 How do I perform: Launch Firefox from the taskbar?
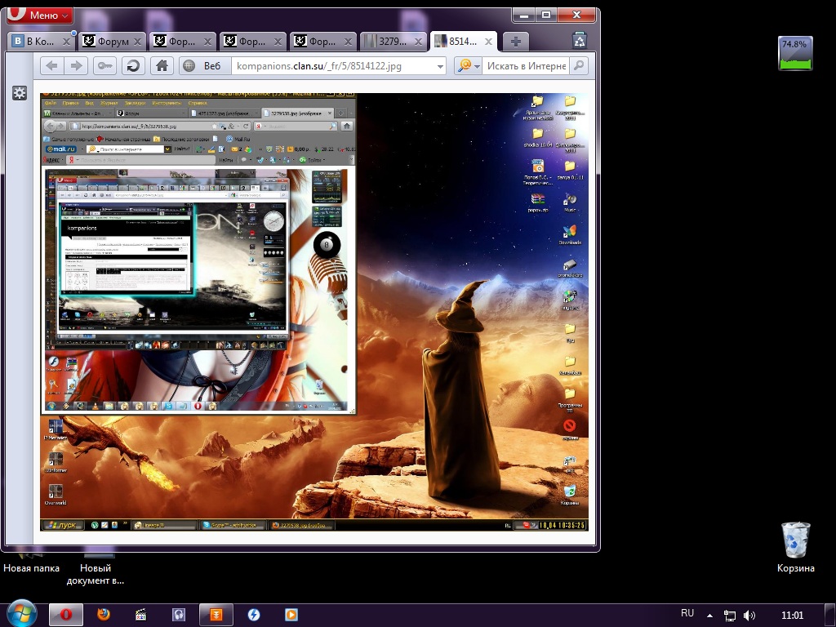[104, 615]
